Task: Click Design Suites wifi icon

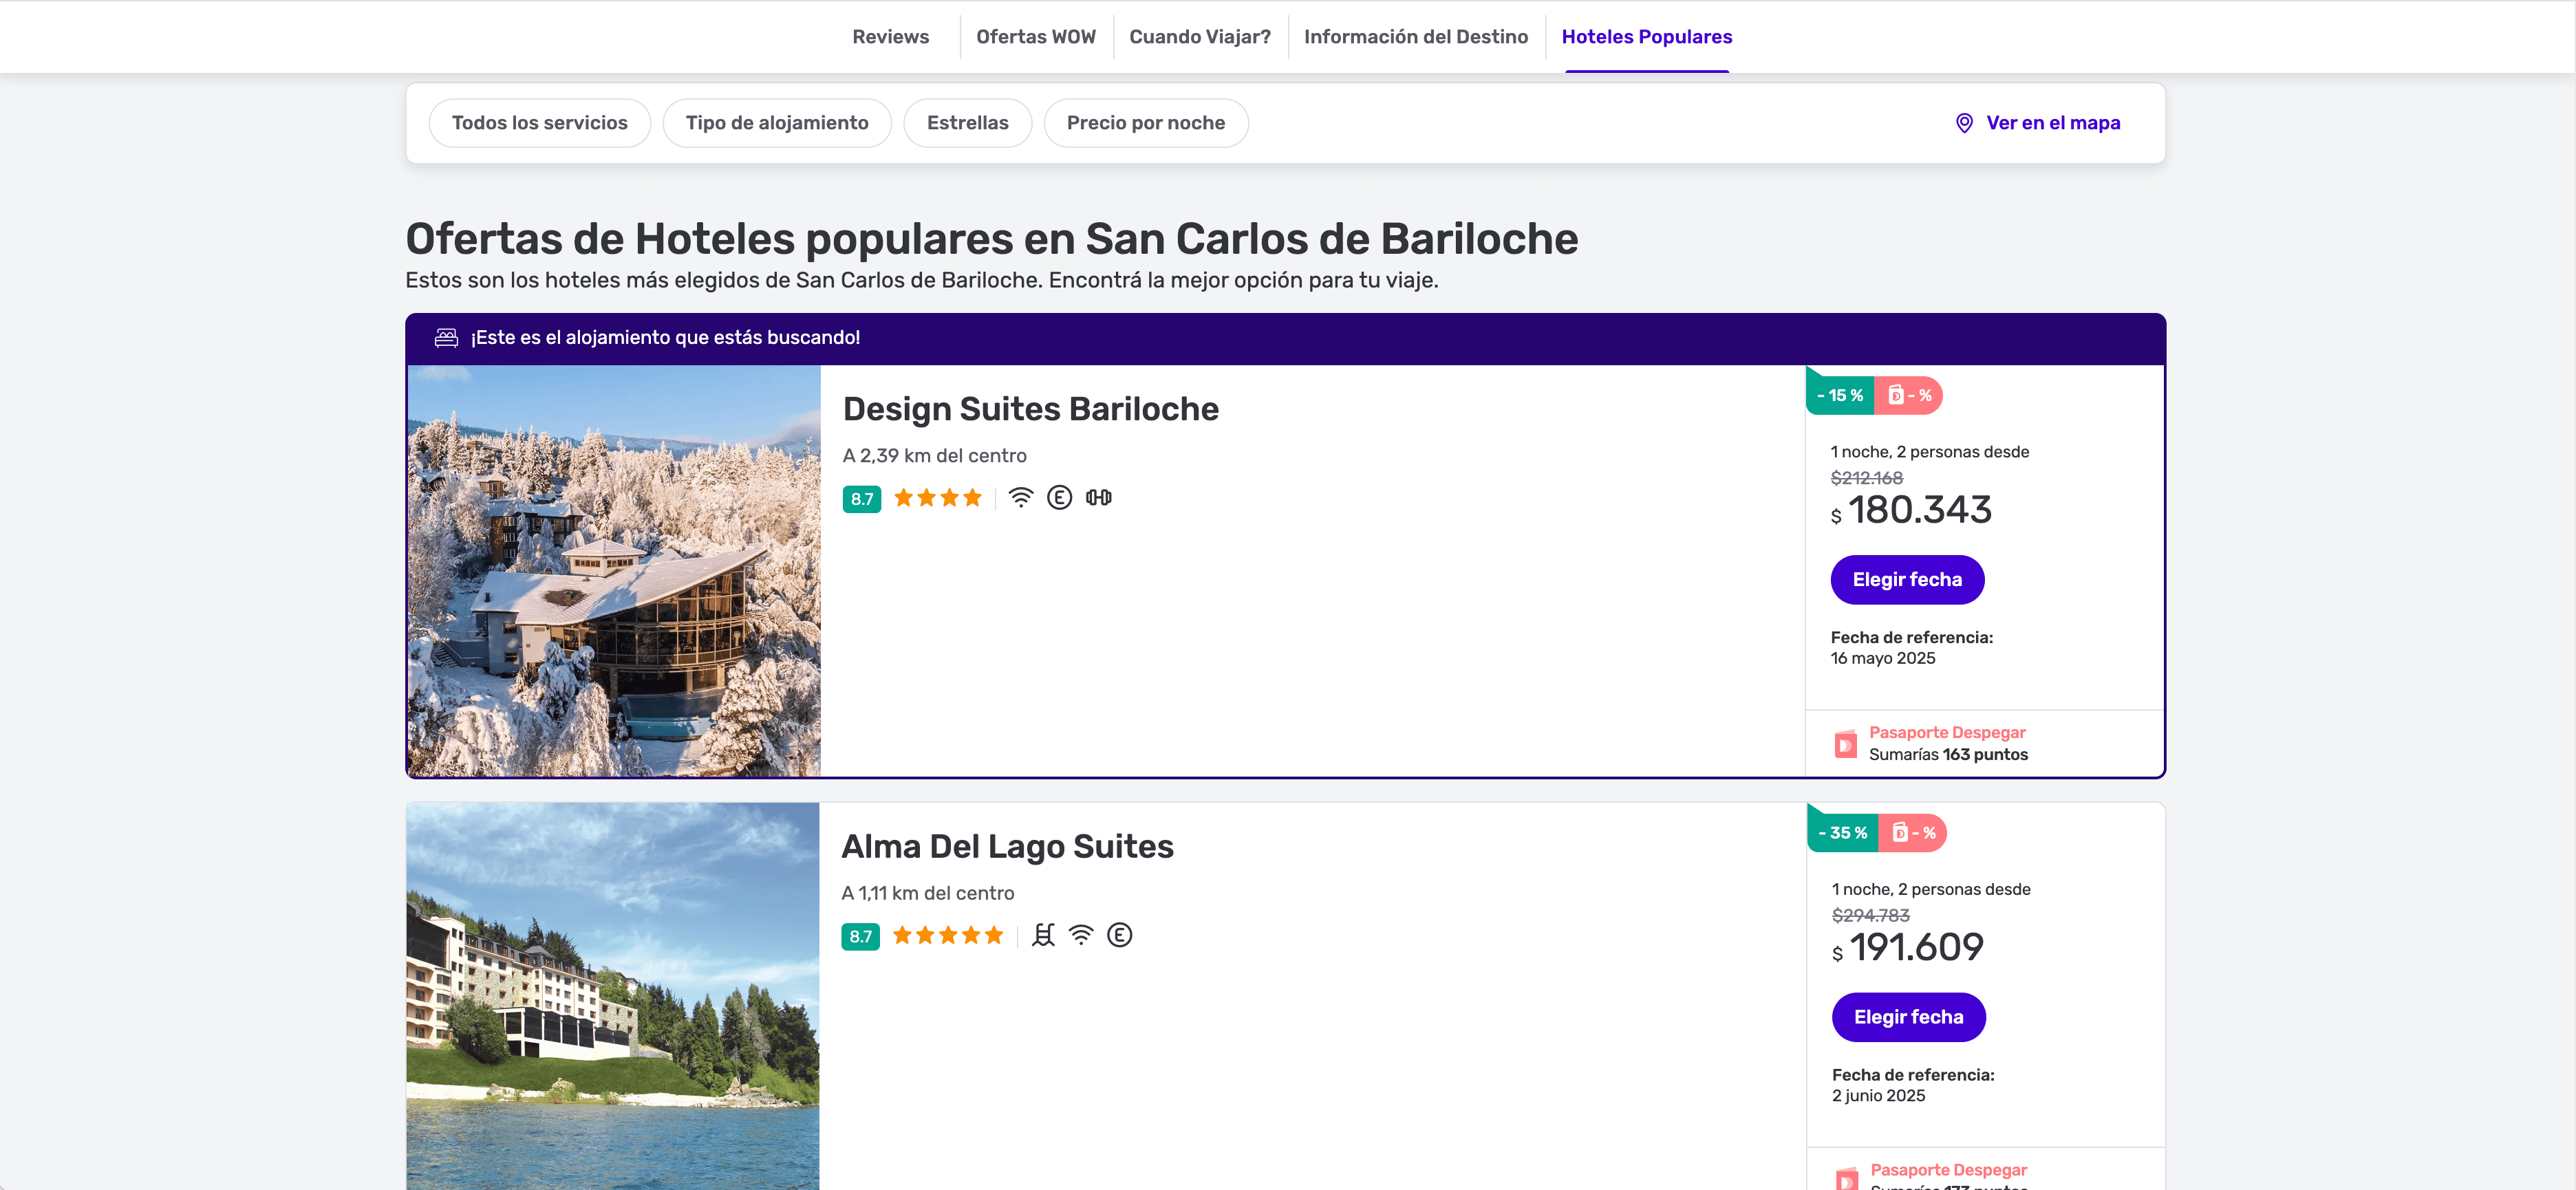Action: click(x=1020, y=498)
